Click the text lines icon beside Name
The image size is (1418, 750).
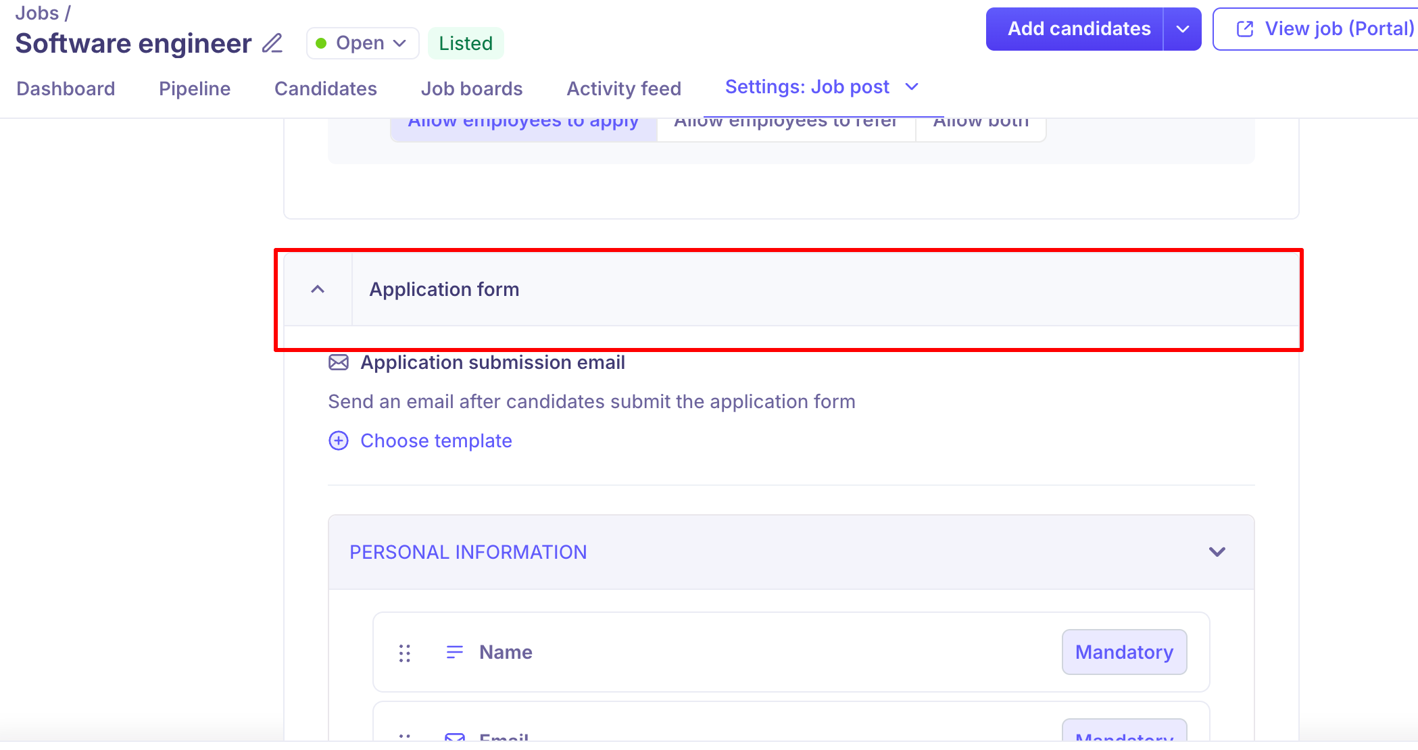455,652
